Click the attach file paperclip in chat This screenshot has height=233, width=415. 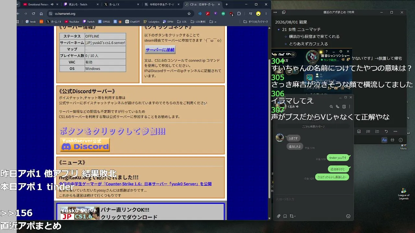click(279, 216)
